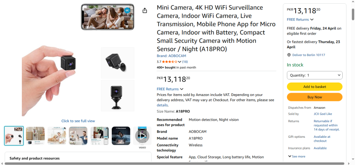Click the share icon above product image

click(145, 11)
